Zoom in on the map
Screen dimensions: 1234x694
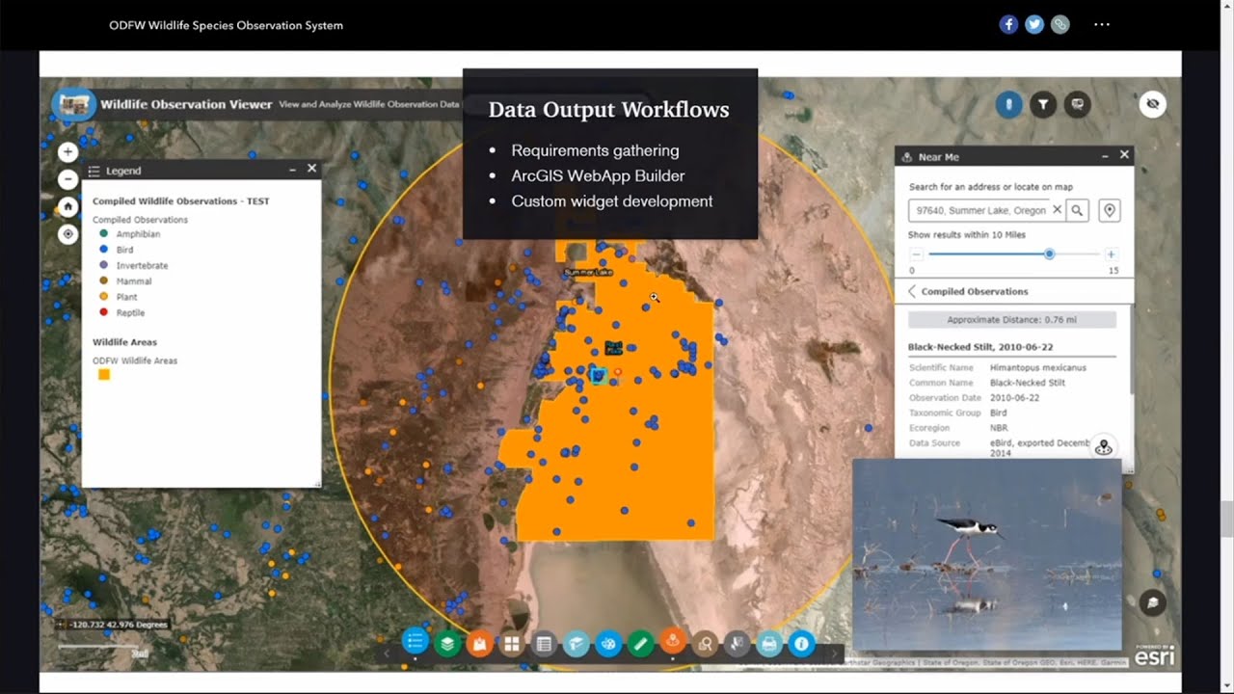pyautogui.click(x=67, y=152)
